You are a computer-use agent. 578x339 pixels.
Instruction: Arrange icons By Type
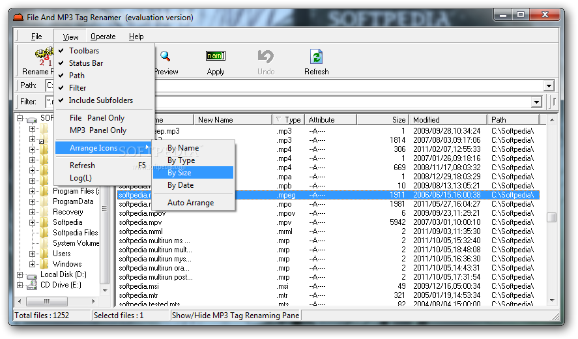click(x=193, y=160)
